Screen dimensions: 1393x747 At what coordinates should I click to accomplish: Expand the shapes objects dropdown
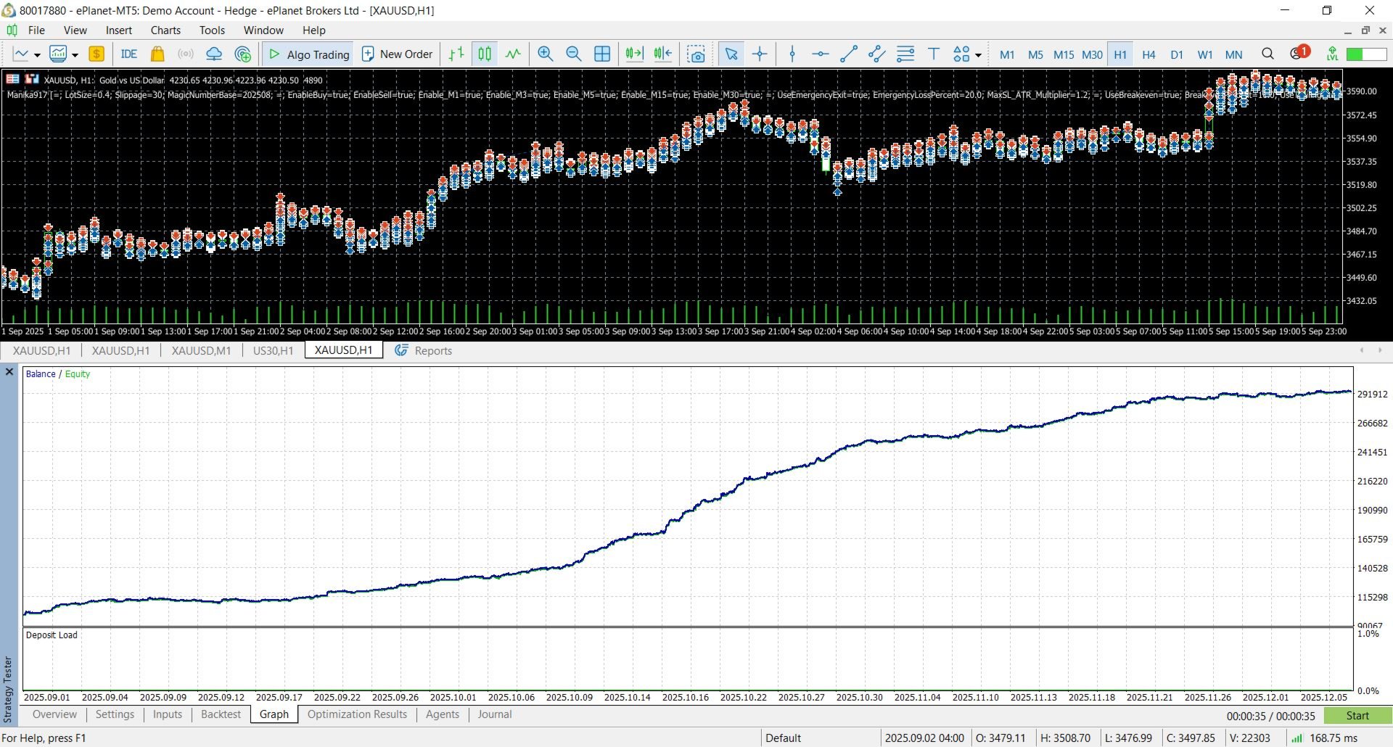pos(979,55)
